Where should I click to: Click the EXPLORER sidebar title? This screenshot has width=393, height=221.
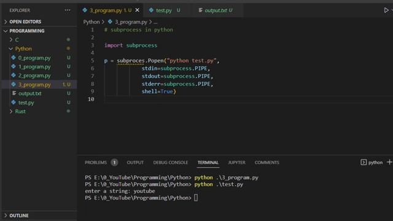[x=20, y=10]
